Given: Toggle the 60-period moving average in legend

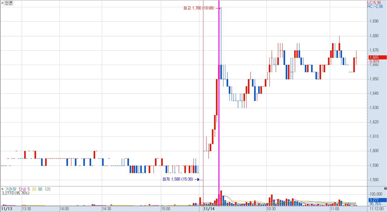Looking at the screenshot, I should pyautogui.click(x=41, y=188).
